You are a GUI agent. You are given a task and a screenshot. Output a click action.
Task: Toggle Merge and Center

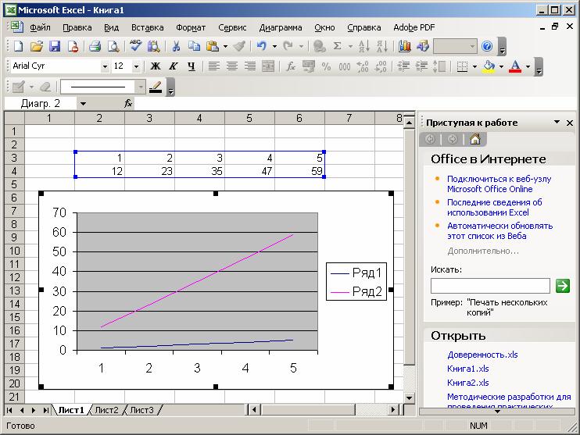pos(268,66)
